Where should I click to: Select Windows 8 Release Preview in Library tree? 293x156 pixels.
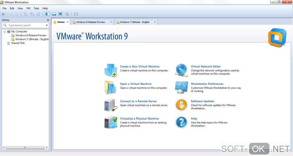[x=31, y=35]
